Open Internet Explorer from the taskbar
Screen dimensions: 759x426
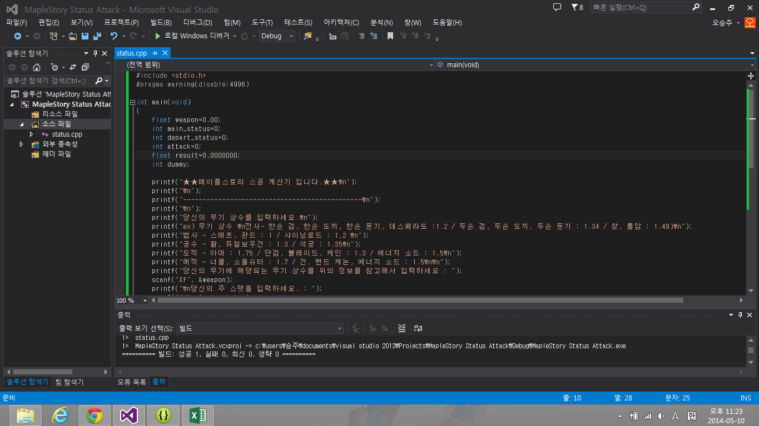point(59,415)
